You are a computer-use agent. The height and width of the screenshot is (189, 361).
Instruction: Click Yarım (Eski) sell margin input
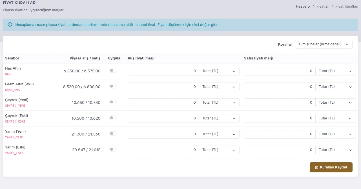tap(280, 150)
